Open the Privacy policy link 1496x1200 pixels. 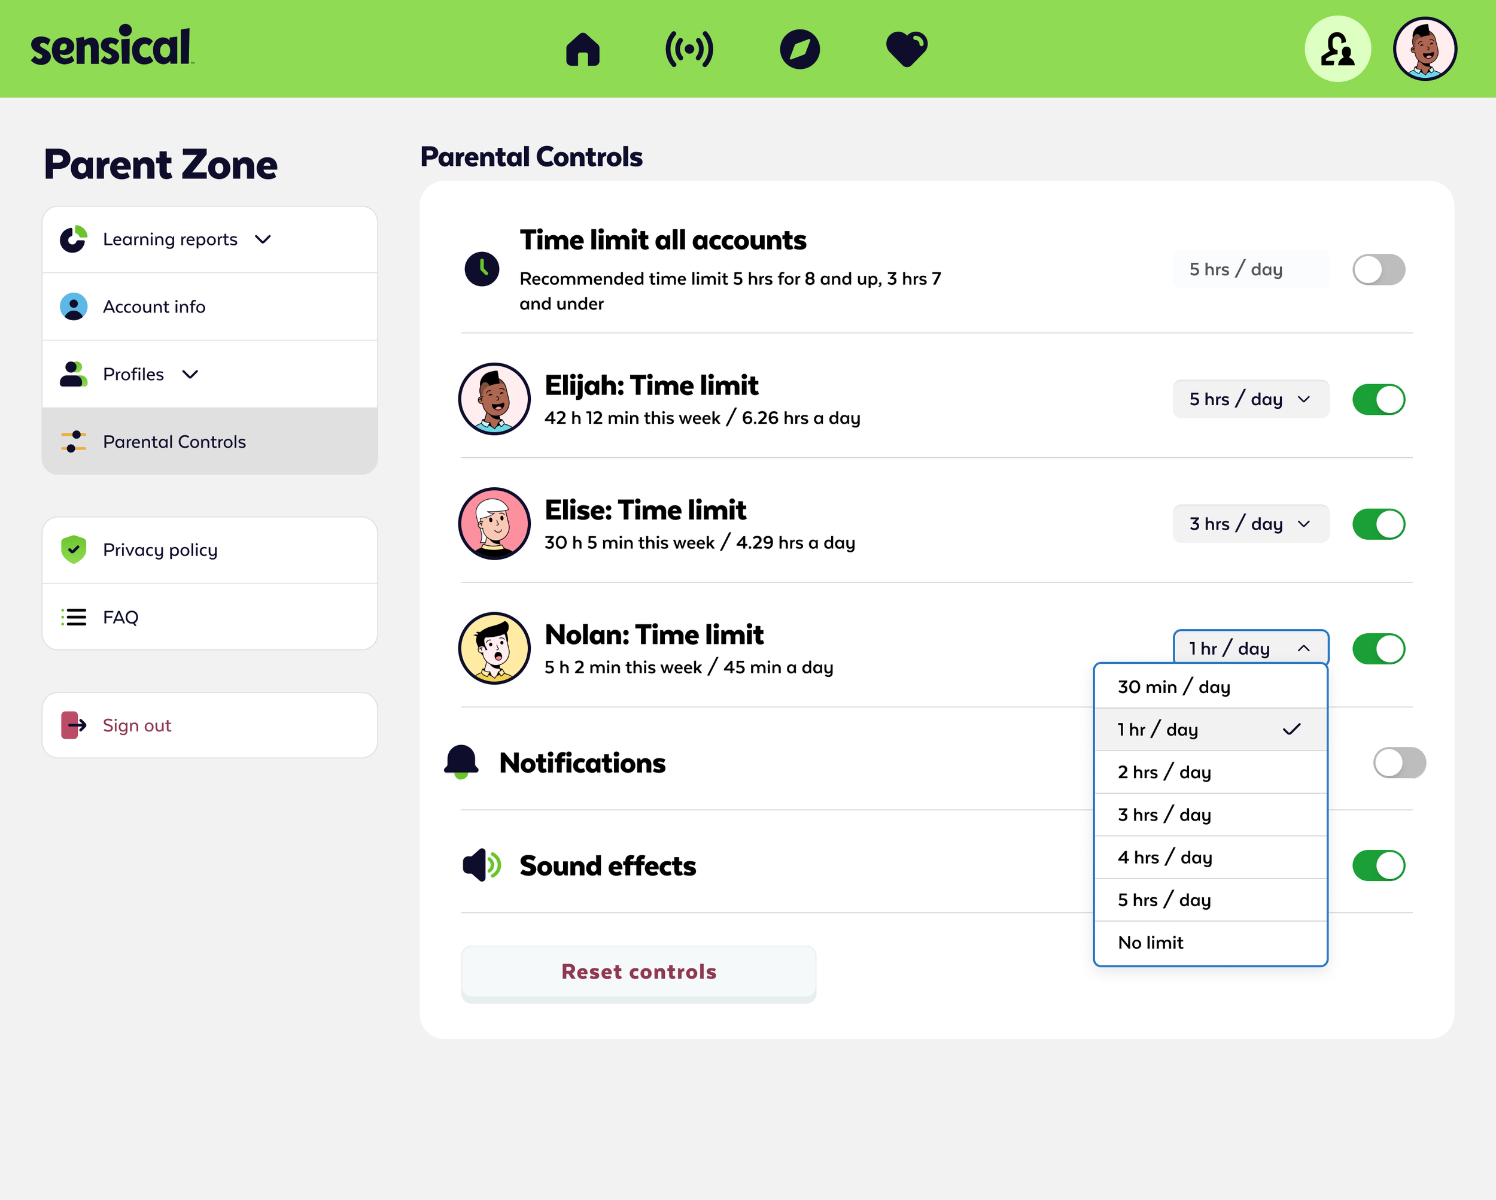[160, 549]
